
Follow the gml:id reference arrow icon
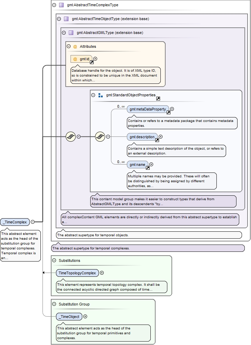92,62
